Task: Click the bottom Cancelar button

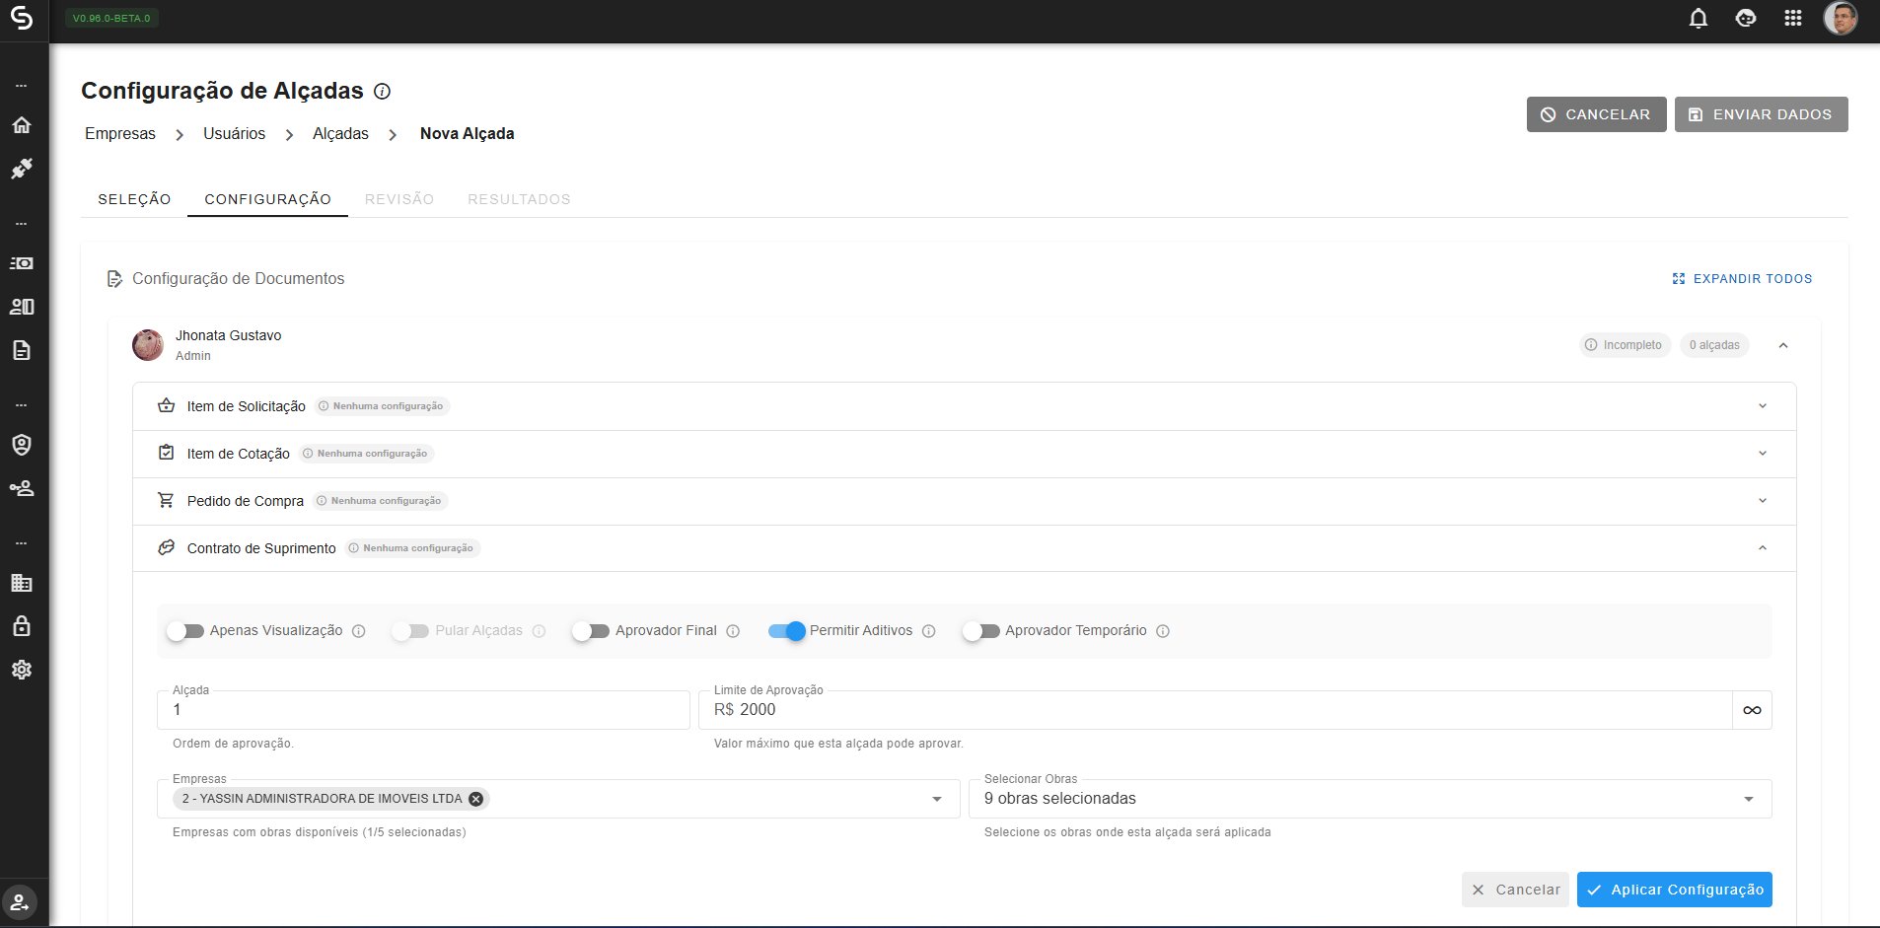Action: tap(1515, 890)
